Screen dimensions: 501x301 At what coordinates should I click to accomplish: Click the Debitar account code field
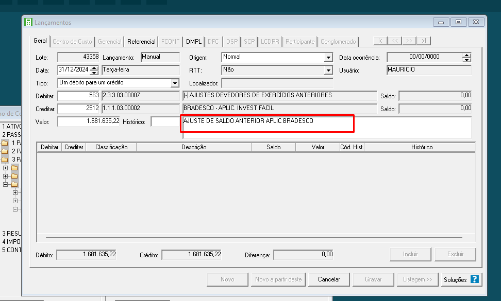[78, 96]
